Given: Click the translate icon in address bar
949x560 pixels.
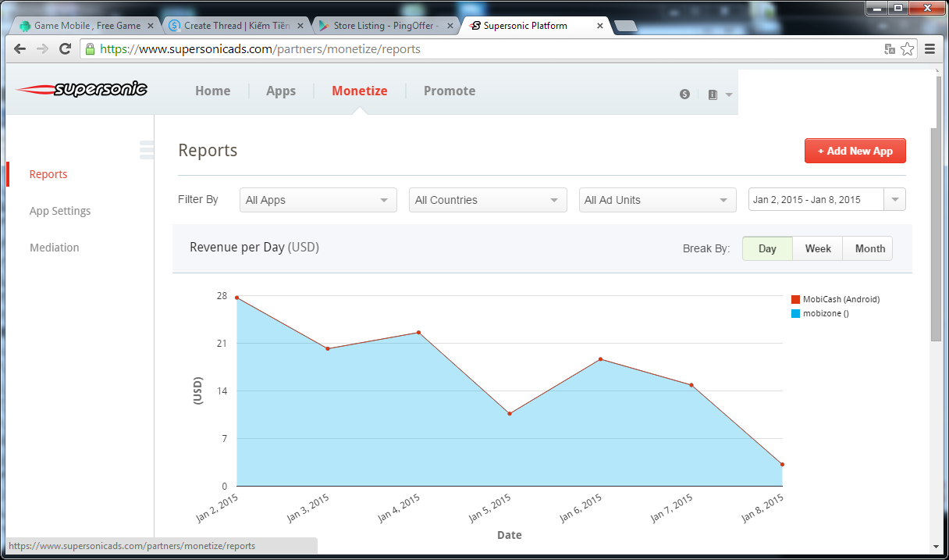Looking at the screenshot, I should pos(890,48).
